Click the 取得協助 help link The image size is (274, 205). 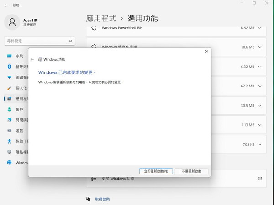coord(102,199)
